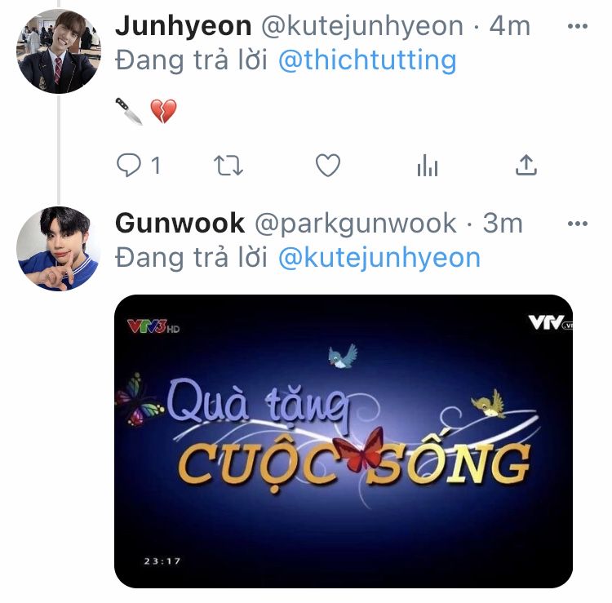This screenshot has height=603, width=612.
Task: Like Junhyeon's tweet with heart icon
Action: click(328, 165)
